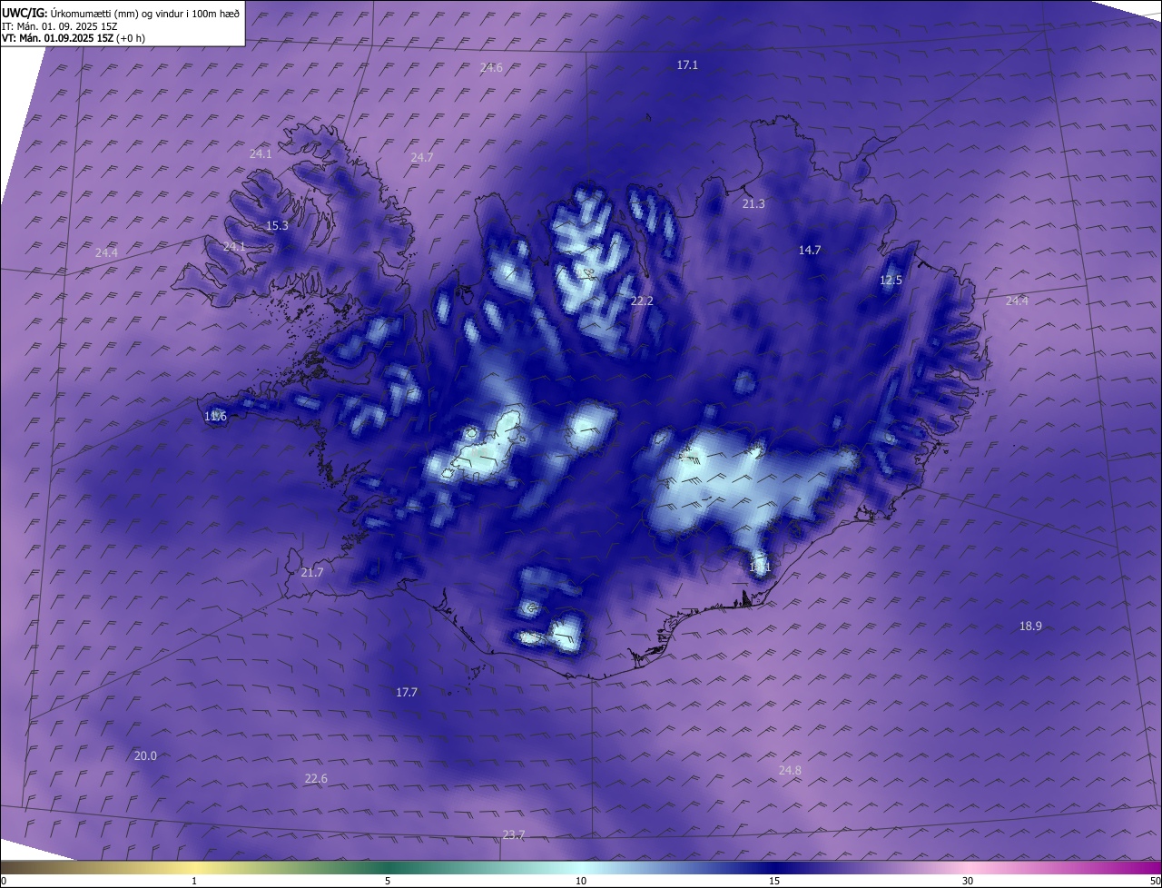Click the 22.6 value label
The image size is (1162, 888).
[x=316, y=778]
